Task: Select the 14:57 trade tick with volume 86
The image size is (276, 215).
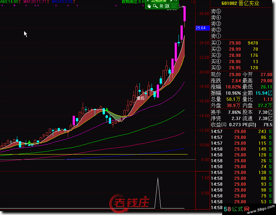Action: pos(241,137)
